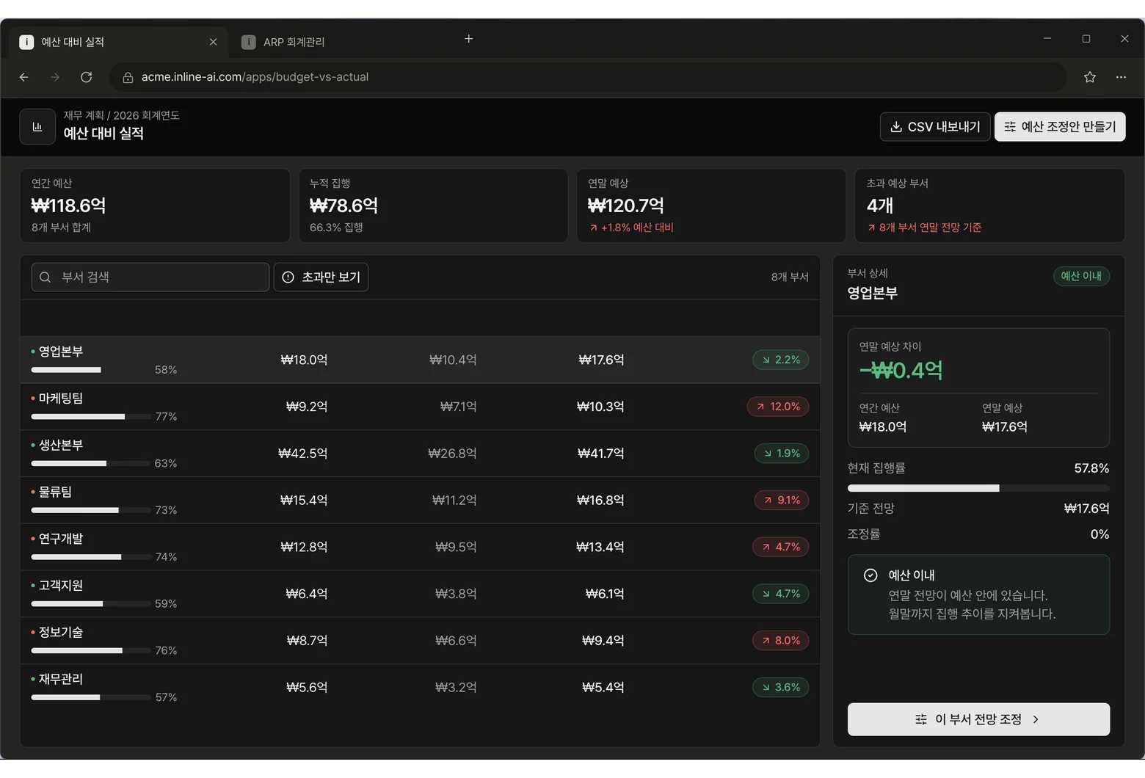Viewport: 1145px width, 778px height.
Task: Click the bar chart app icon in header
Action: coord(37,127)
